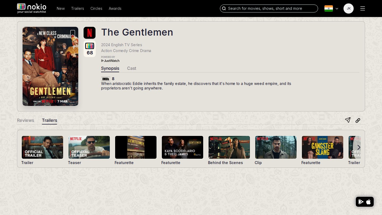This screenshot has height=215, width=382.
Task: Click the send/share paper plane icon
Action: pyautogui.click(x=348, y=120)
